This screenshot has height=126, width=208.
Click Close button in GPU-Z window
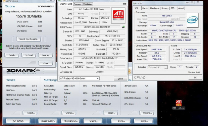[x=120, y=79]
